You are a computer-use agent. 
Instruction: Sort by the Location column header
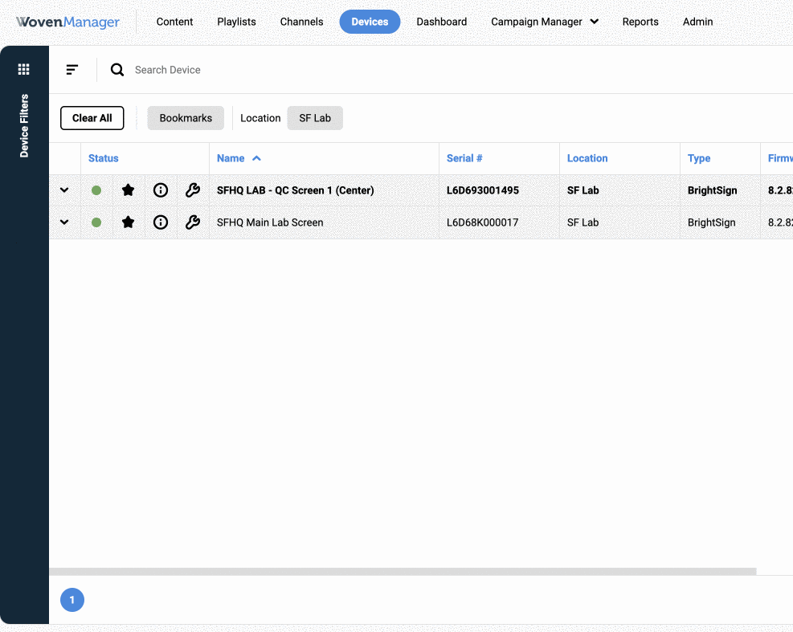pos(587,158)
